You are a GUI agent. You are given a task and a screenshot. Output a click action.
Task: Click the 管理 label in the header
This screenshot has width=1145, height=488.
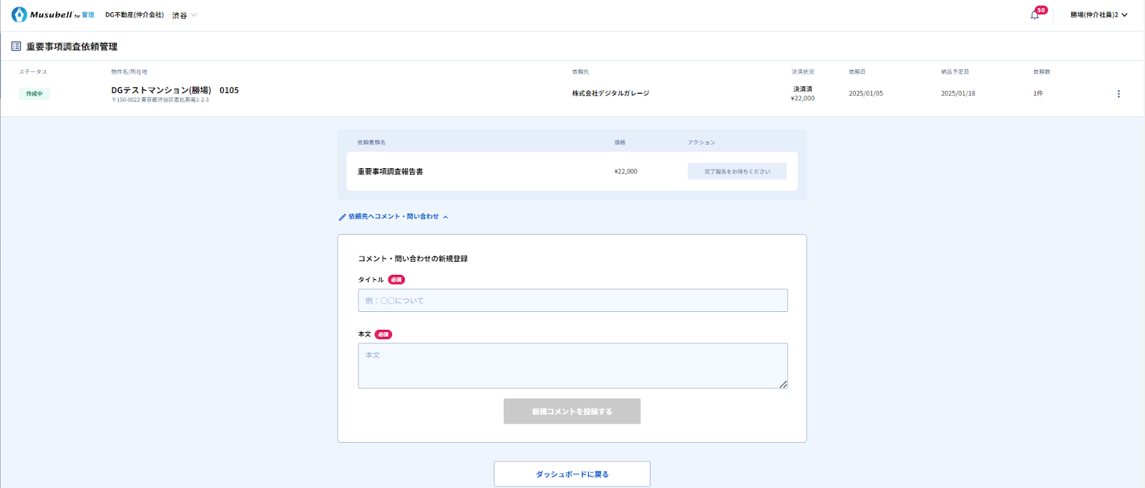click(88, 15)
